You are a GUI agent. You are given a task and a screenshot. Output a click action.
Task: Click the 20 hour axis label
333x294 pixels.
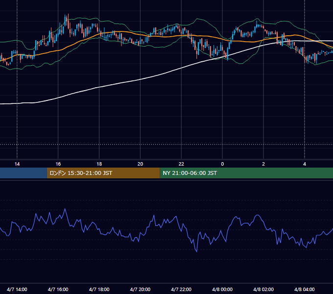click(140, 164)
